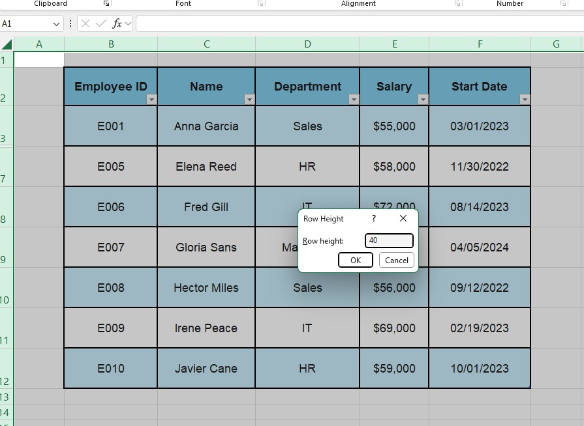Confirm row height with OK
Image resolution: width=584 pixels, height=426 pixels.
pos(355,260)
